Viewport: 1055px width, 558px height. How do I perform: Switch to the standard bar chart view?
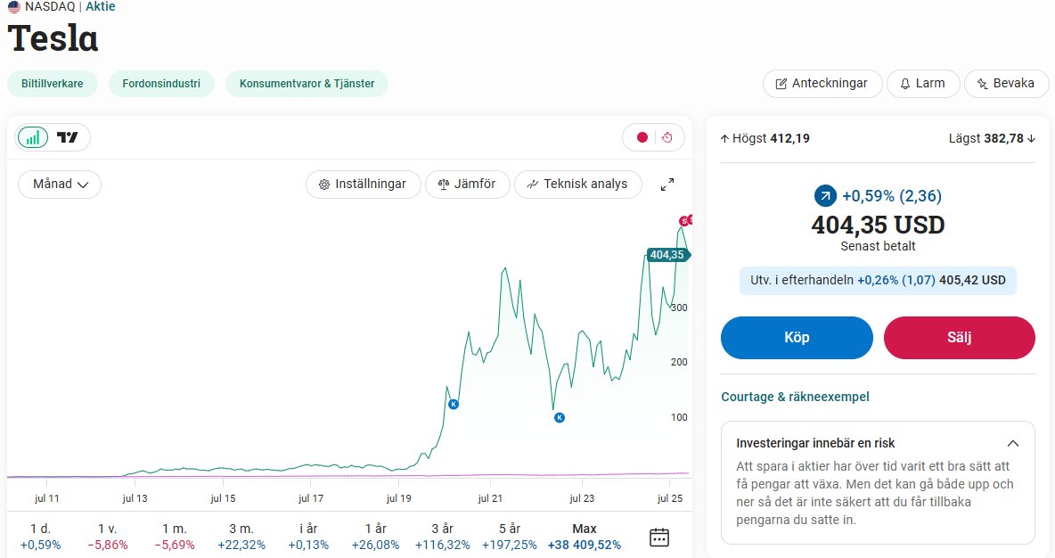click(x=33, y=137)
